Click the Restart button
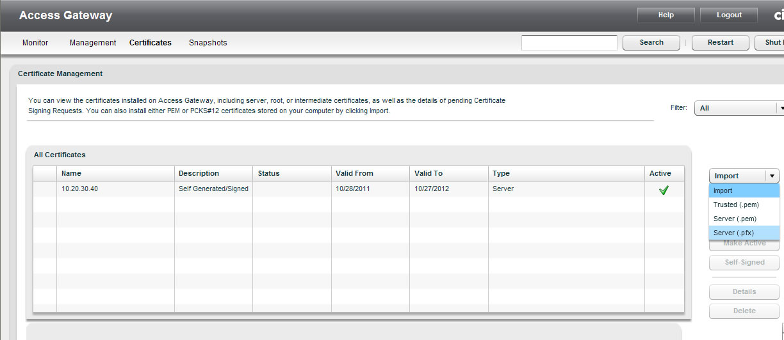 721,43
